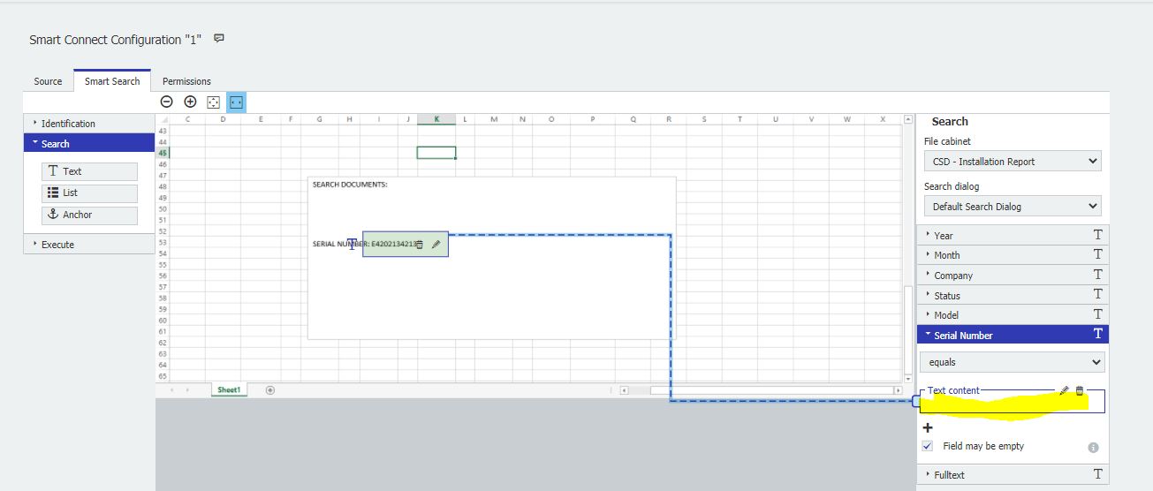This screenshot has height=491, width=1153.
Task: Open the Search dialog dropdown
Action: [1012, 207]
